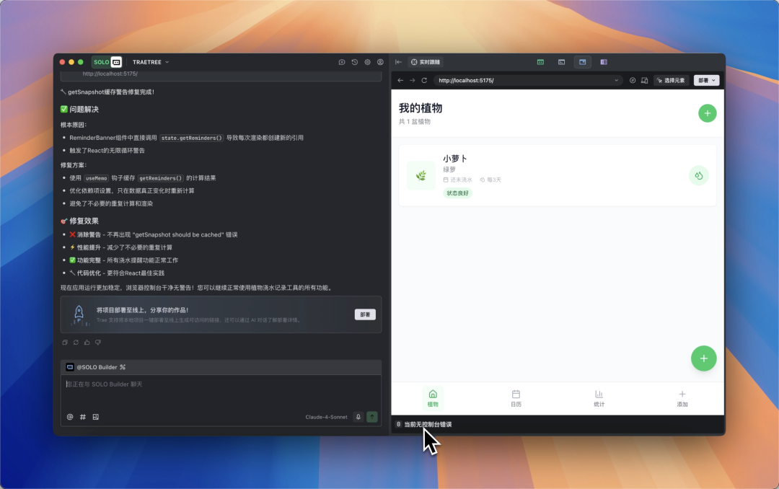
Task: Open user account profile icon
Action: point(381,62)
